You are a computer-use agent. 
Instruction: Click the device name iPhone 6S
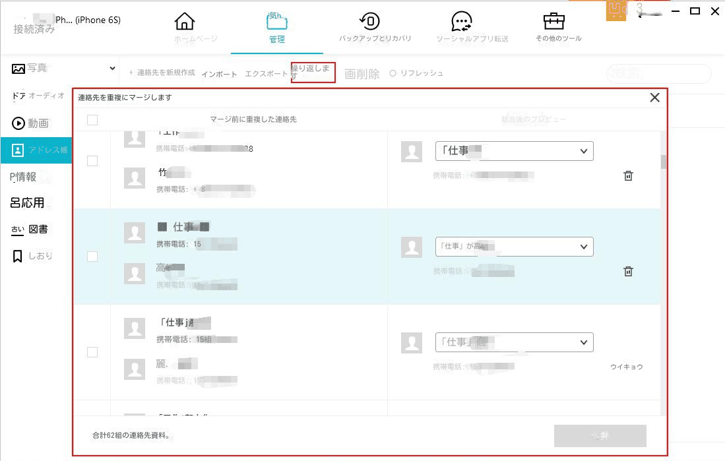point(88,20)
